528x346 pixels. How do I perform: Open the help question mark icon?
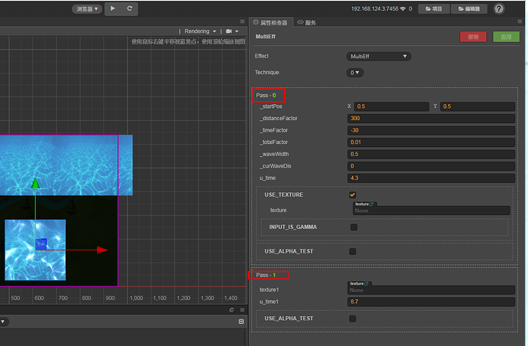point(499,8)
